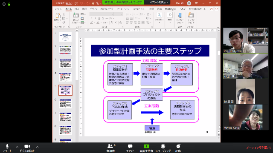Screen dimensions: 273x153
Task: Open the Zoom chat panel
Action: coord(130,148)
